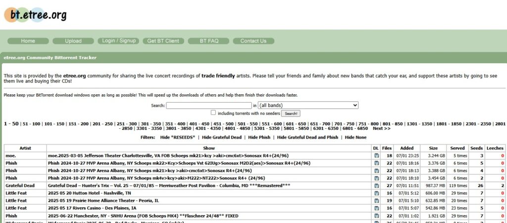Click the 987.37 MB size cell

coord(433,186)
